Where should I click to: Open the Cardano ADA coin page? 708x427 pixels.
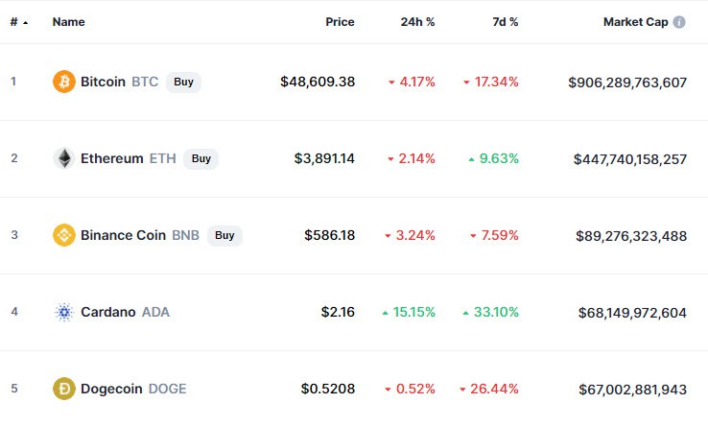125,312
